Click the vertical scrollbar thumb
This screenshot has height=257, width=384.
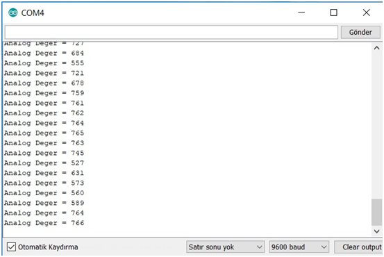[376, 212]
